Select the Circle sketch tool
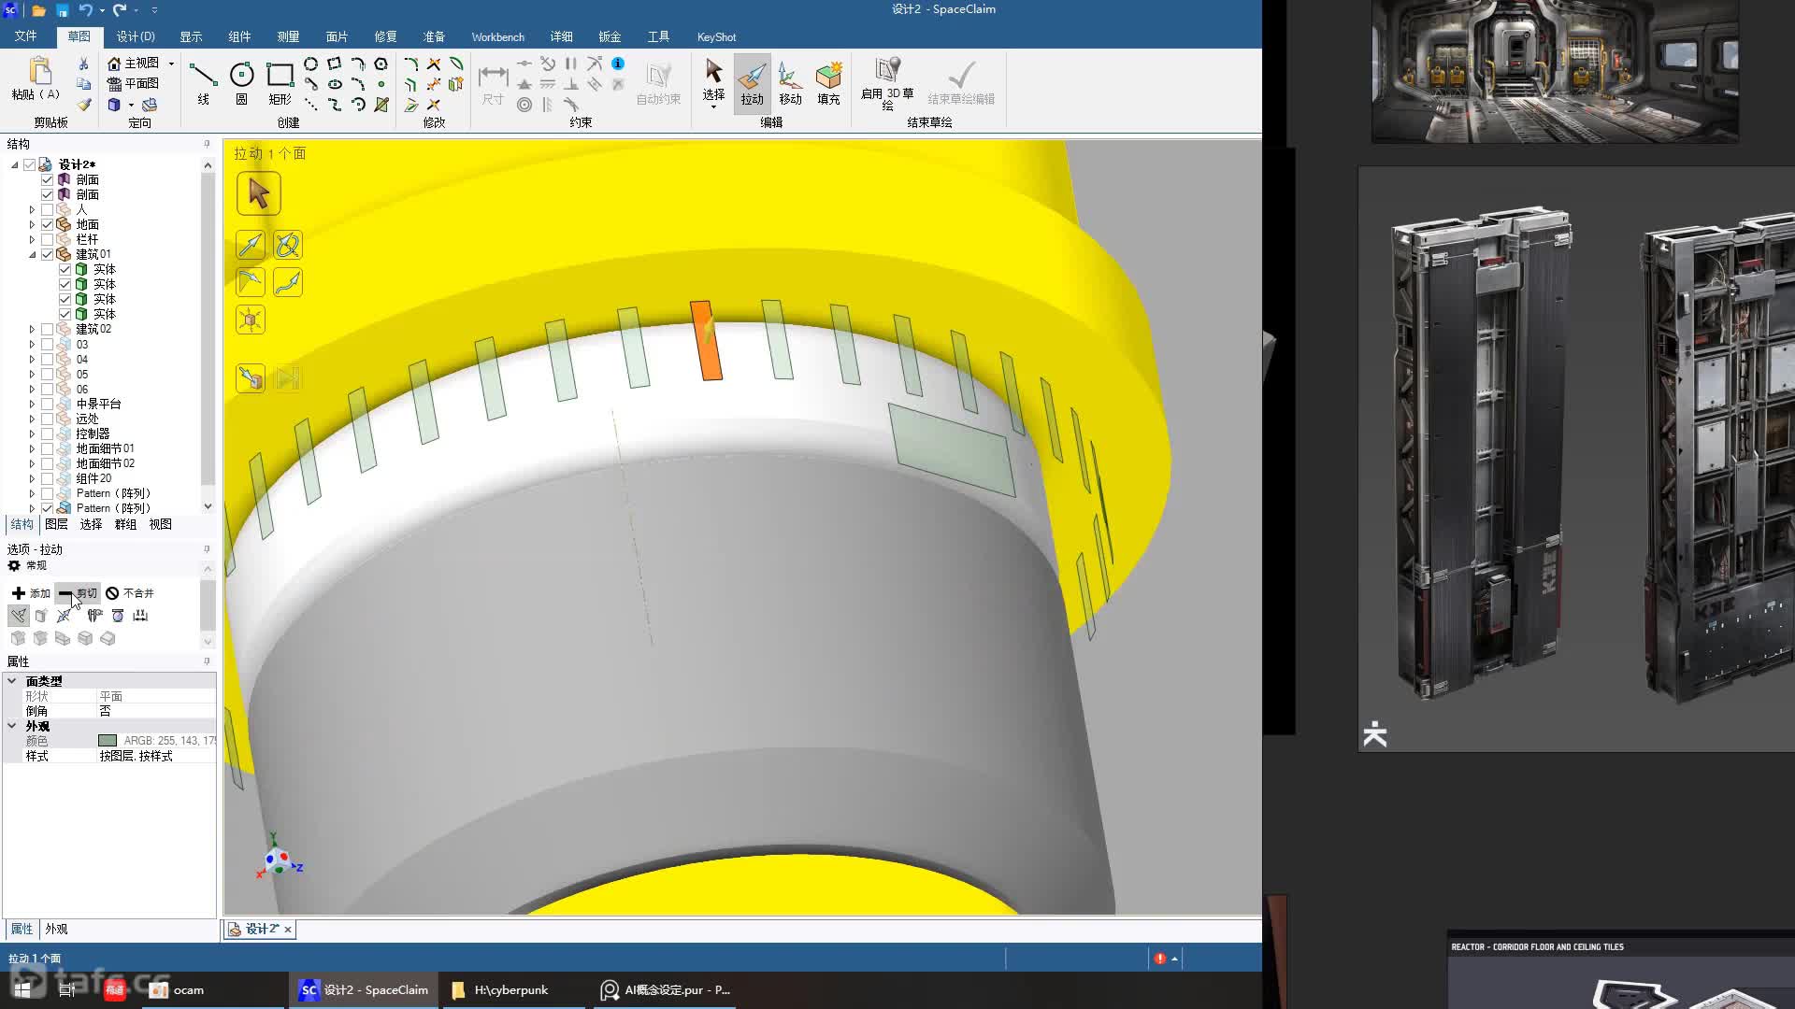The image size is (1795, 1009). (x=241, y=83)
